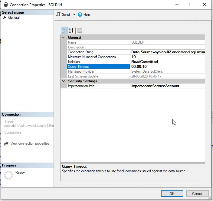Click the Impersonation Info value

pyautogui.click(x=167, y=86)
